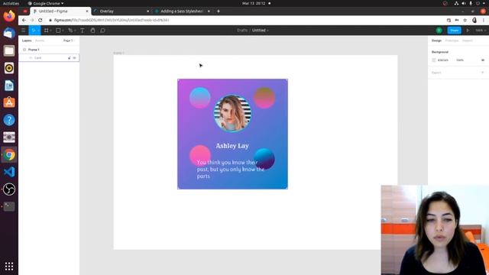Image resolution: width=489 pixels, height=275 pixels.
Task: Select the Pen tool
Action: pyautogui.click(x=70, y=31)
